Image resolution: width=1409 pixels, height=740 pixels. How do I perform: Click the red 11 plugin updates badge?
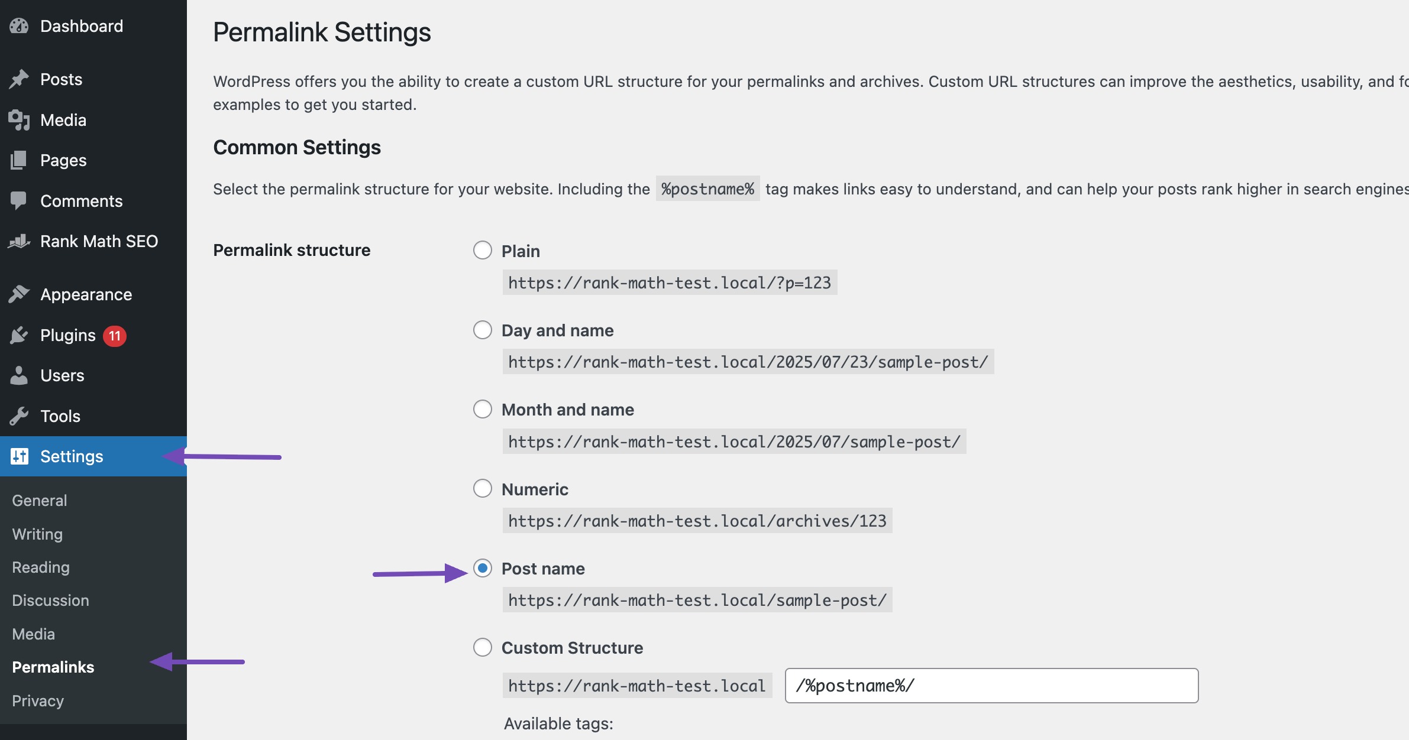[115, 336]
